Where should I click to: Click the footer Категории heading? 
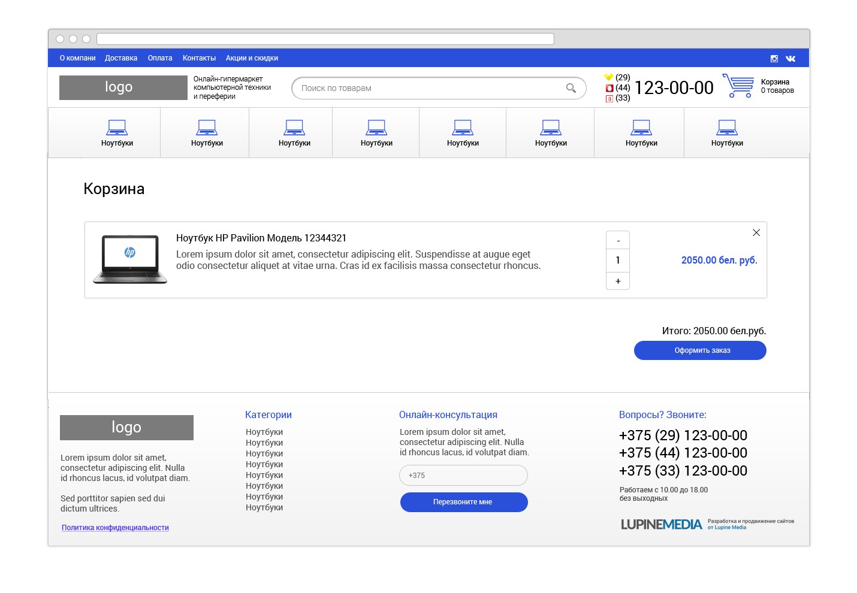pos(268,415)
